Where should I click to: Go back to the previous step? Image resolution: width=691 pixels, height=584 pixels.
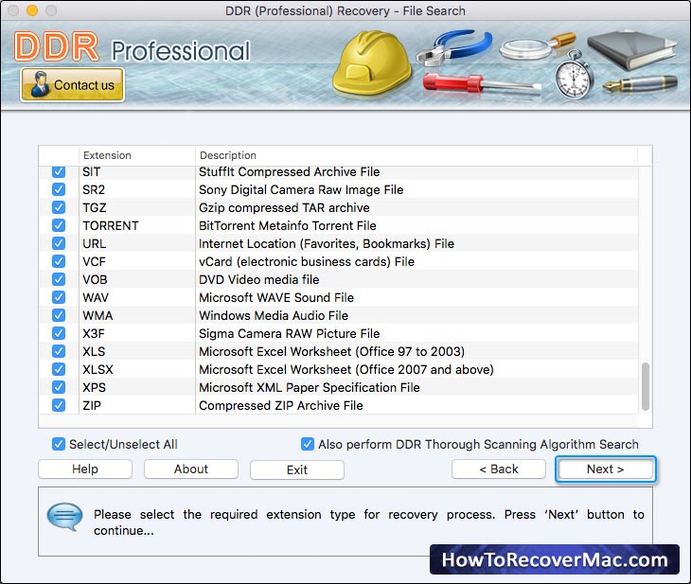(499, 469)
